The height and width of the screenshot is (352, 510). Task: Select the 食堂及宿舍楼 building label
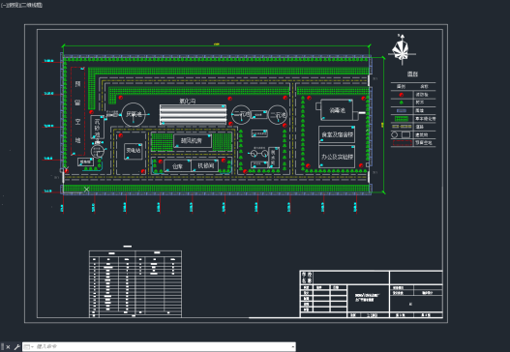tap(337, 134)
